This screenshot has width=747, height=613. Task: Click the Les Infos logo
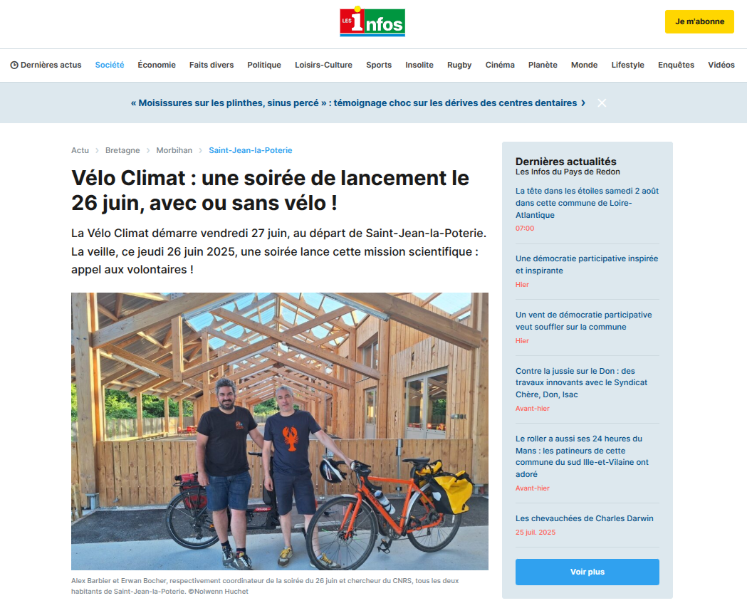coord(372,21)
